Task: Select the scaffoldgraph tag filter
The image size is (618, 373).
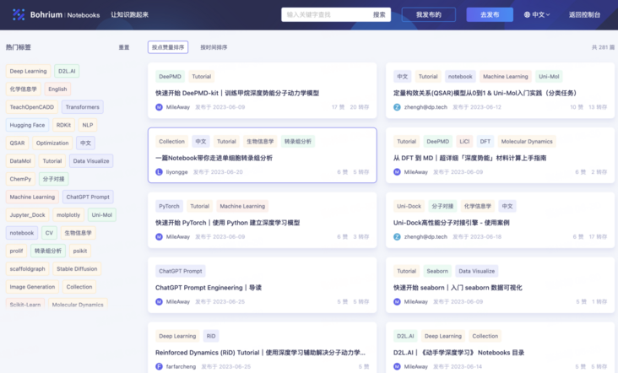Action: coord(27,269)
